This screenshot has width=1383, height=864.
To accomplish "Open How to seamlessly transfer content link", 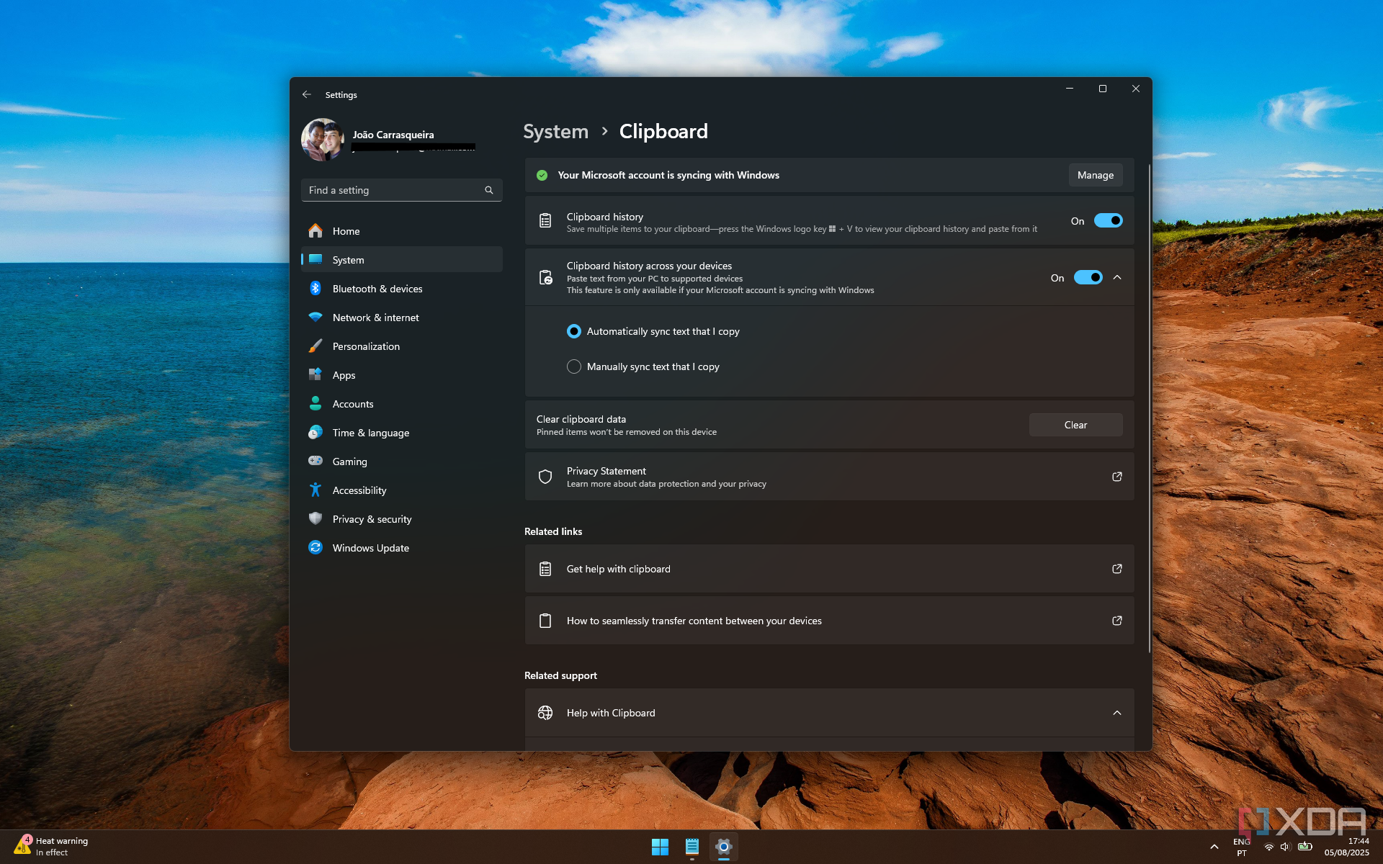I will click(x=829, y=621).
